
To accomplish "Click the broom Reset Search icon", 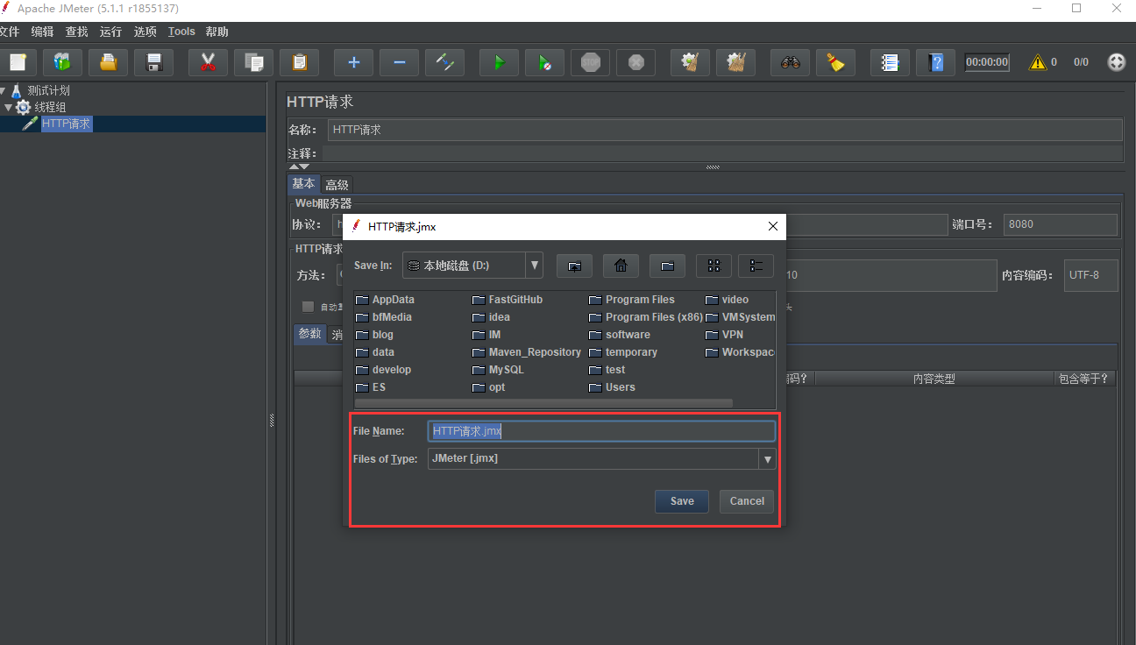I will tap(835, 62).
